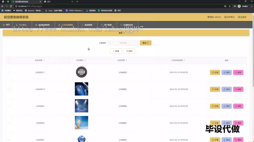
Task: Click the person icon of 个人中心 menu
Action: click(x=17, y=25)
